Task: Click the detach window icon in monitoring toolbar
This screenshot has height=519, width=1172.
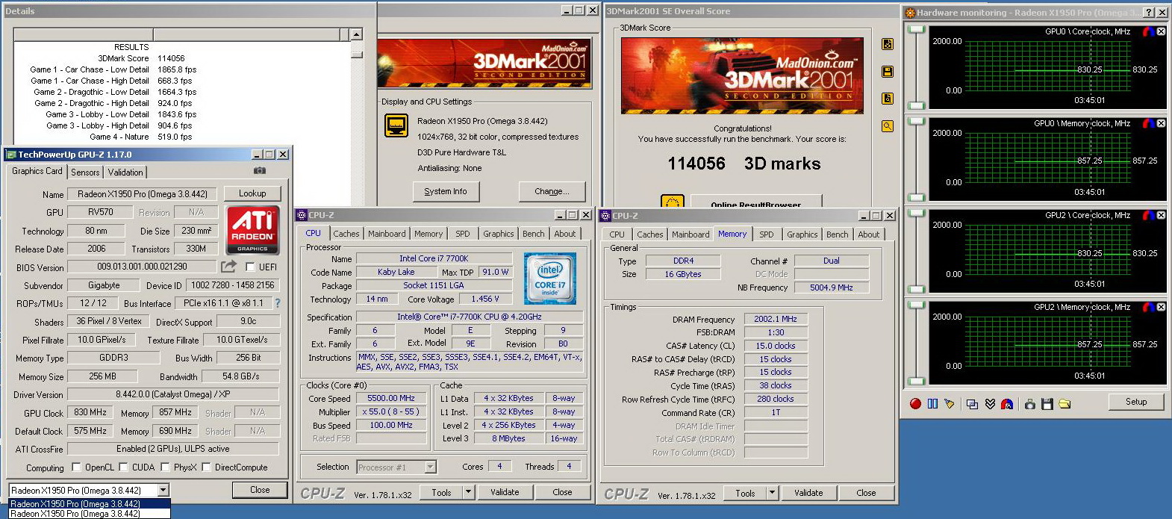Action: [972, 404]
